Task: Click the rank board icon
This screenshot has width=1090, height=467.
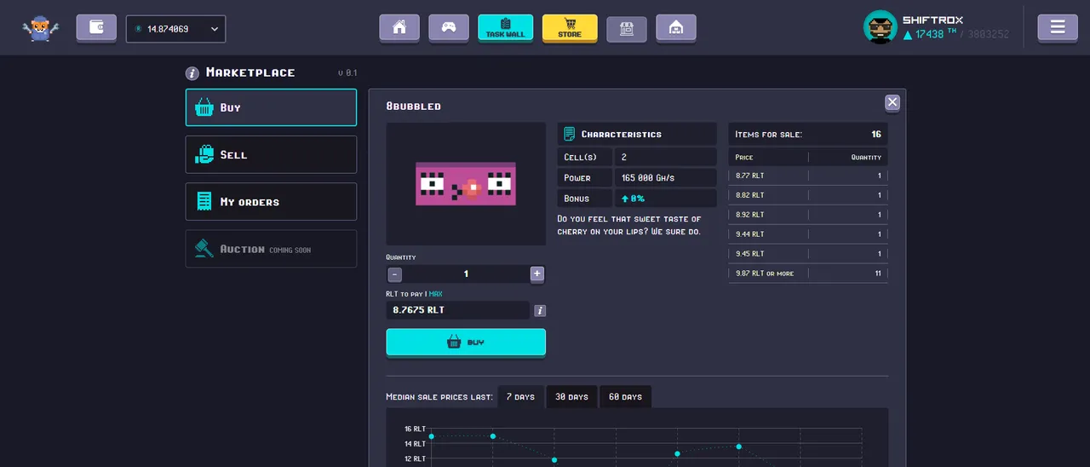Action: click(x=627, y=27)
